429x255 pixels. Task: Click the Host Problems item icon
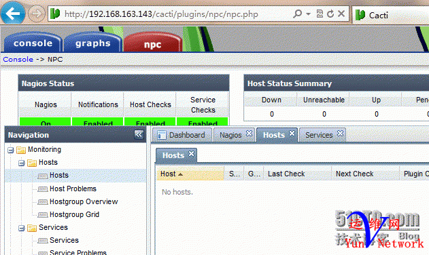pos(43,189)
